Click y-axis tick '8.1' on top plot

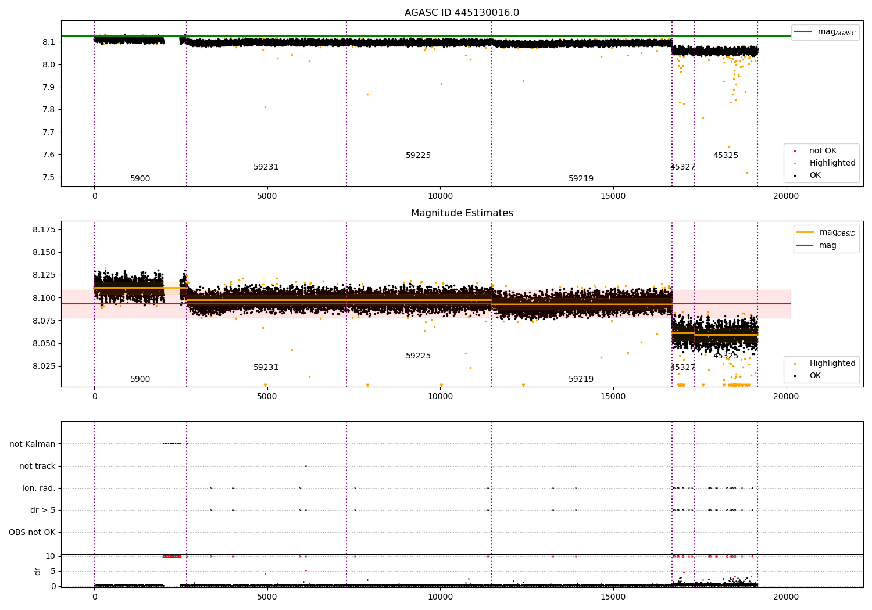49,42
